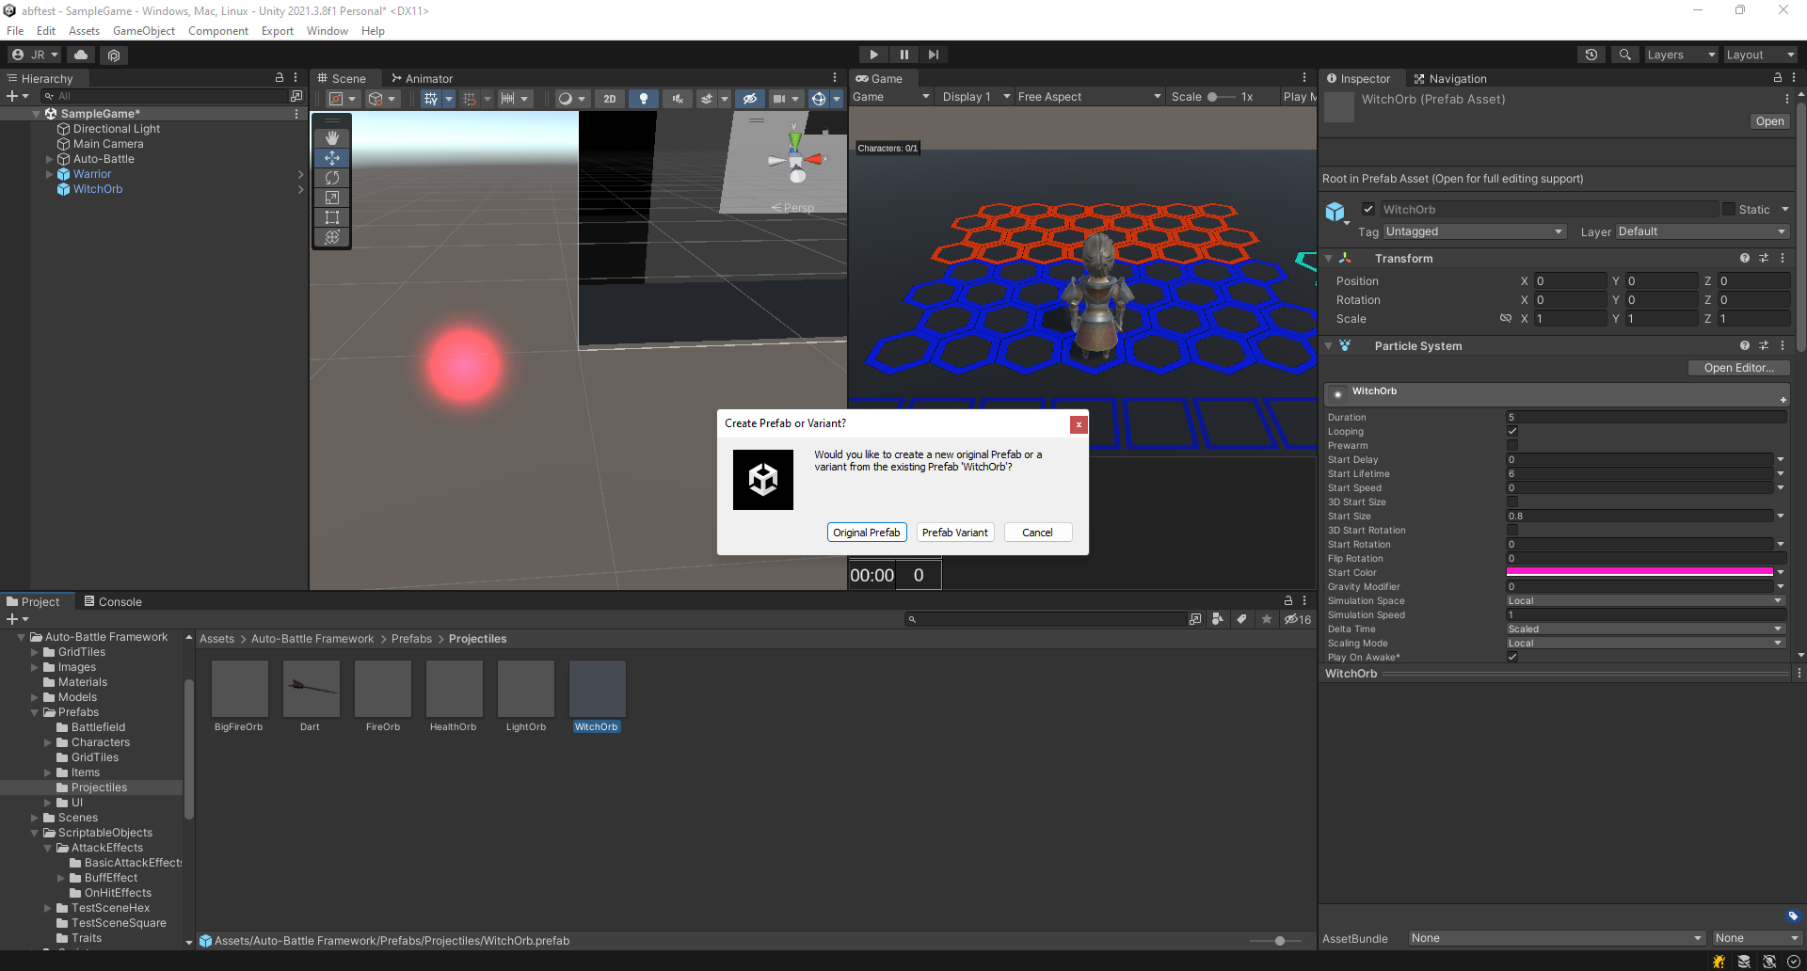Select the WitchOrb object in Hierarchy
The width and height of the screenshot is (1807, 971).
[98, 189]
